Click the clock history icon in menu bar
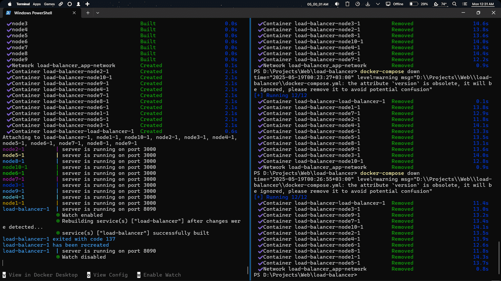Image resolution: width=501 pixels, height=281 pixels. pos(358,4)
